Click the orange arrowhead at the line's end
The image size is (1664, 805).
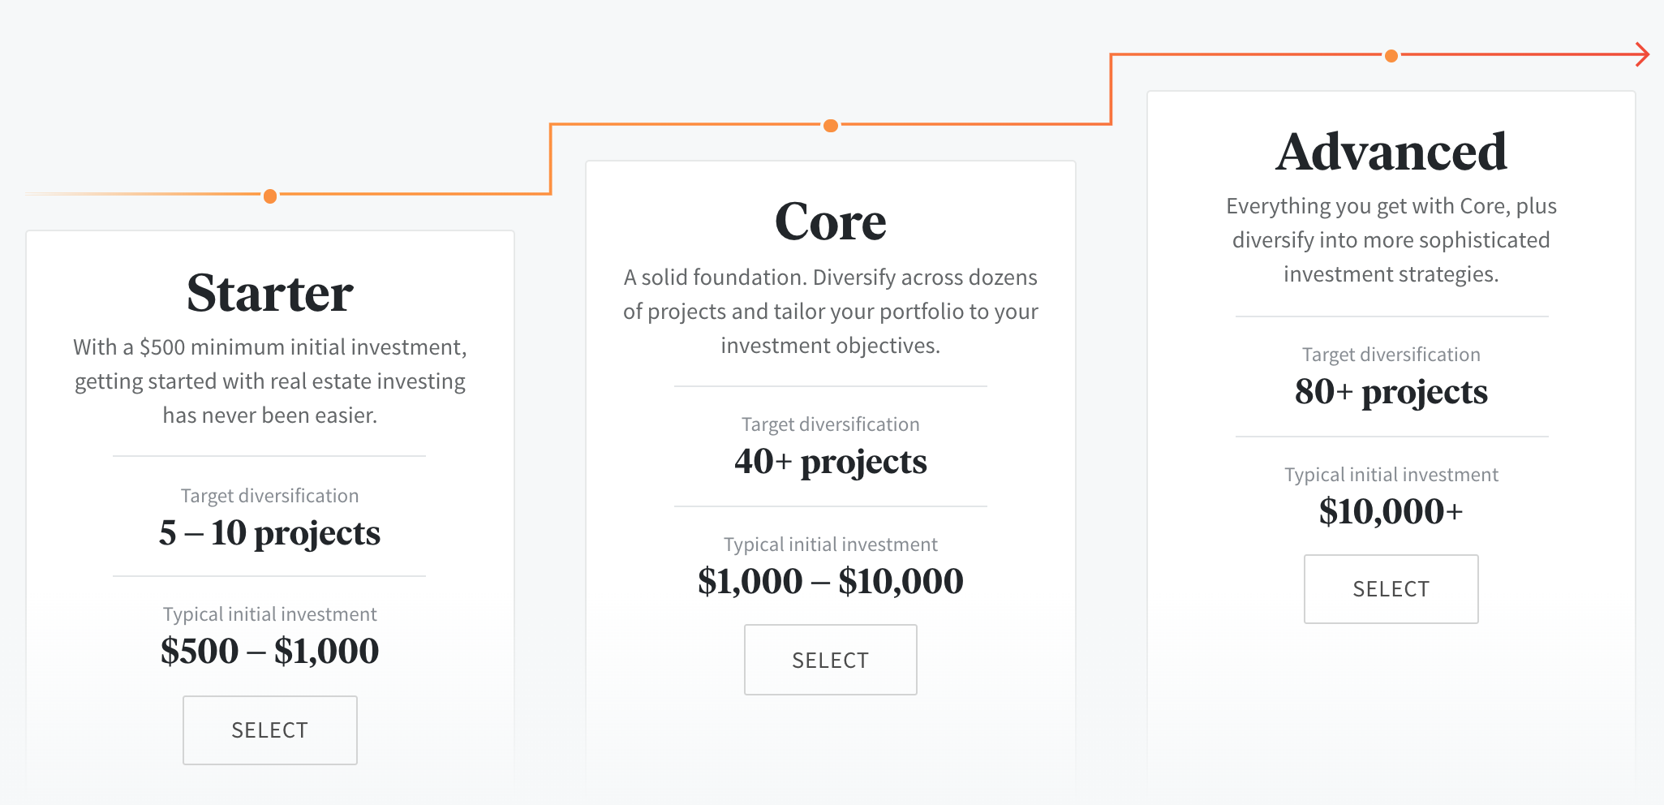[1642, 54]
